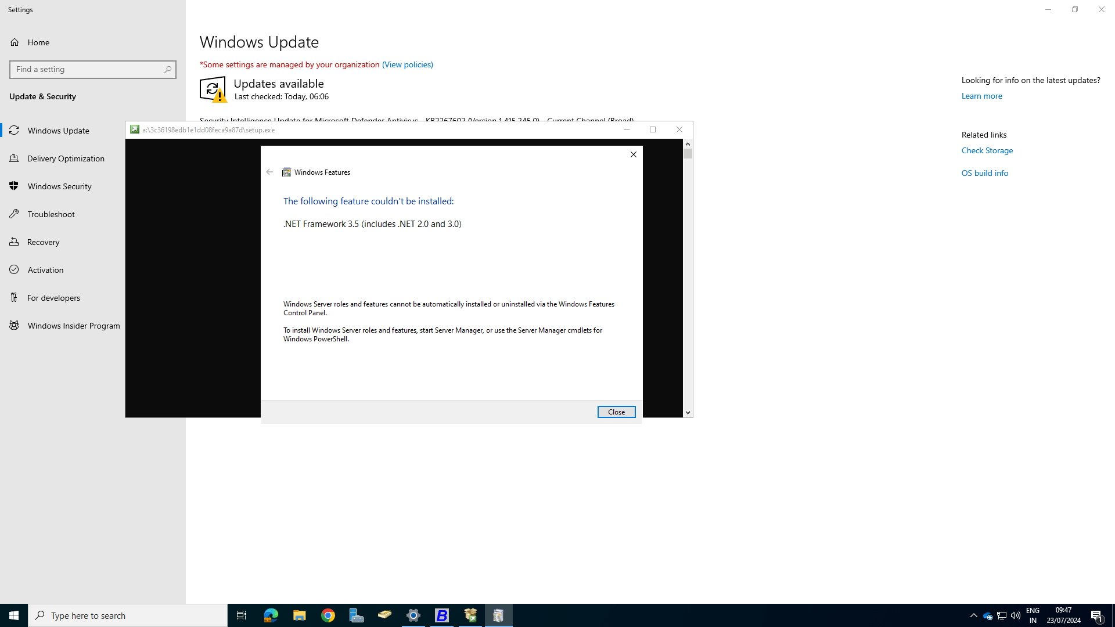Open OS build info link

[x=984, y=173]
